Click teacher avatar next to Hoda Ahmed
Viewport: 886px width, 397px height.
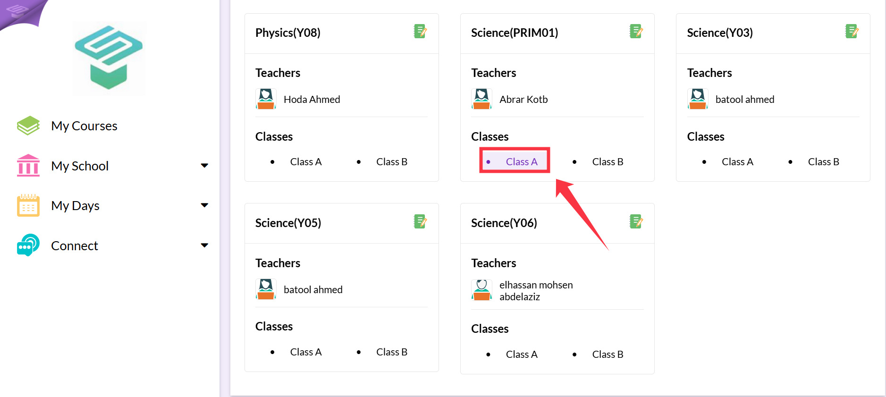click(266, 99)
